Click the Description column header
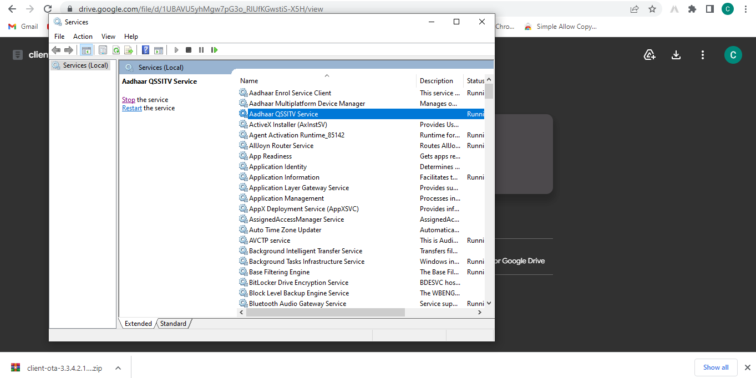Screen dimensions: 756x378 (x=440, y=81)
